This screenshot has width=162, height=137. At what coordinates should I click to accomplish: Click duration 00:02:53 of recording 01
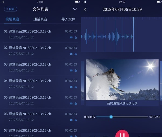tap(71, 31)
